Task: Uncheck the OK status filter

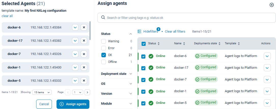Action: (x=104, y=55)
